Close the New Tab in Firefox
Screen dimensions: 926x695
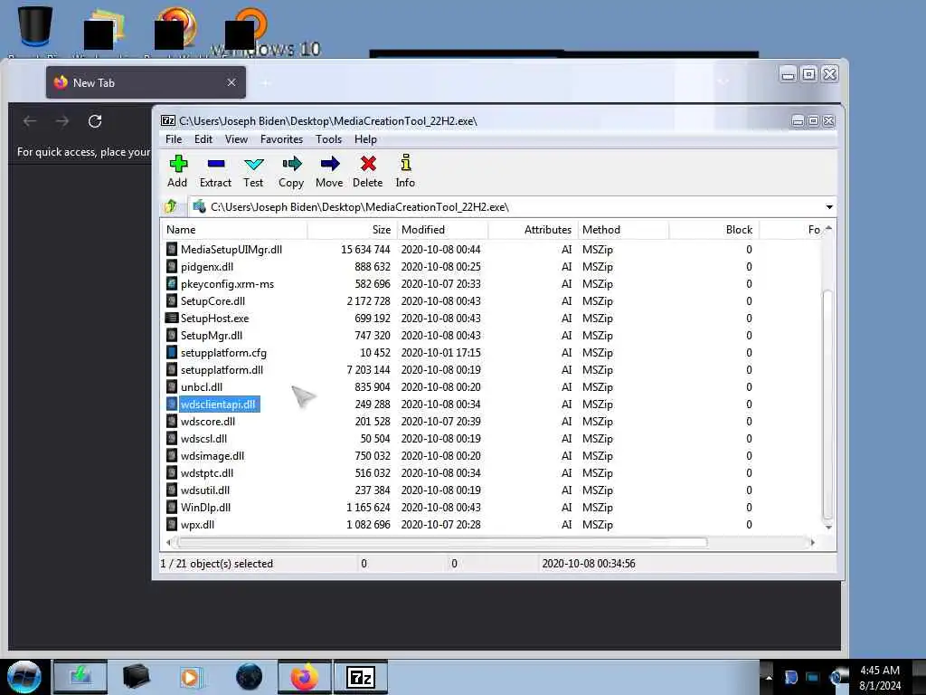click(x=231, y=82)
